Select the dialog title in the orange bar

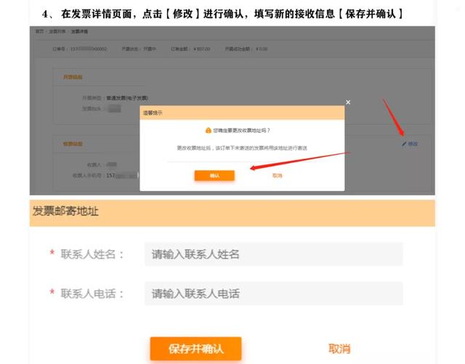(x=153, y=113)
